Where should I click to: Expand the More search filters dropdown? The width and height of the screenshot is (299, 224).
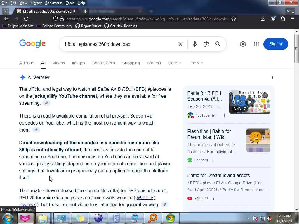(175, 63)
